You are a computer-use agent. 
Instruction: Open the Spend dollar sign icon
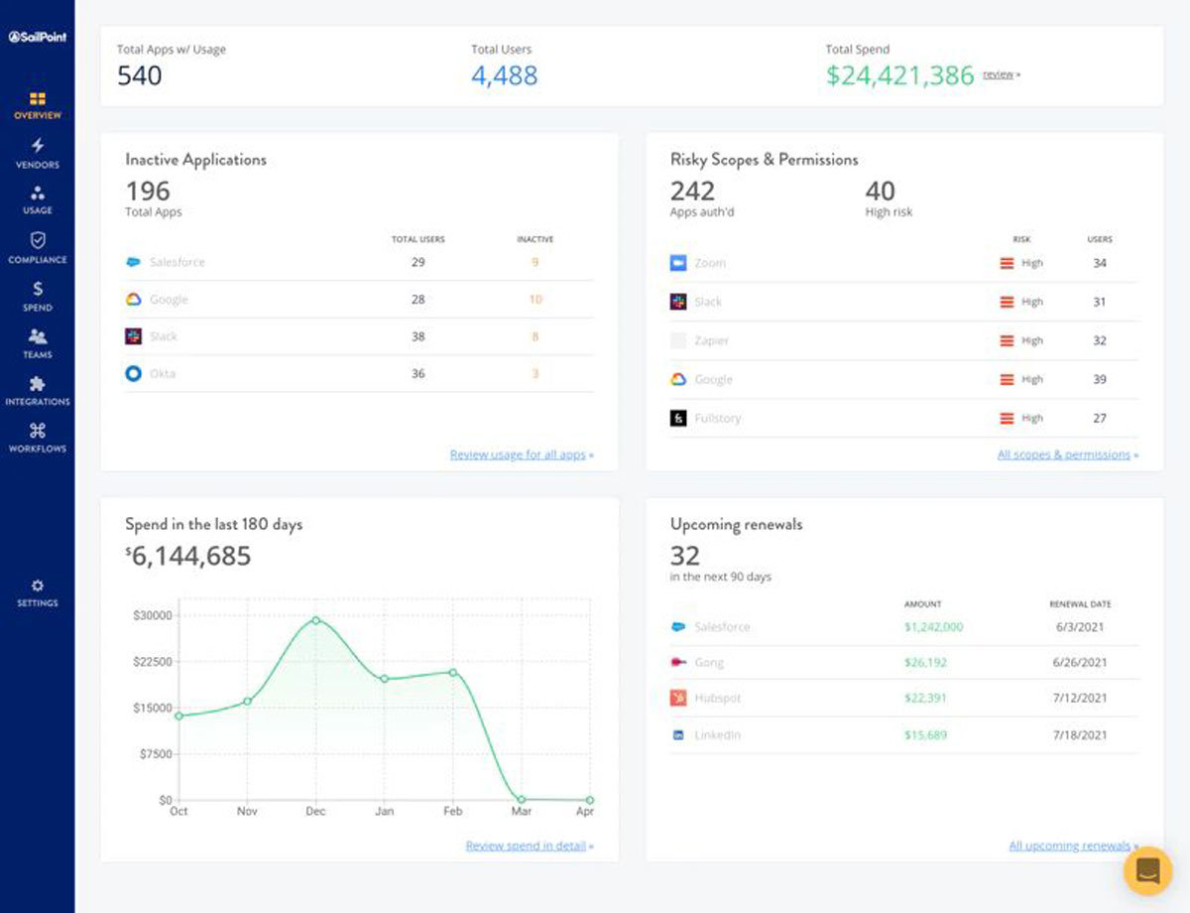pos(38,289)
